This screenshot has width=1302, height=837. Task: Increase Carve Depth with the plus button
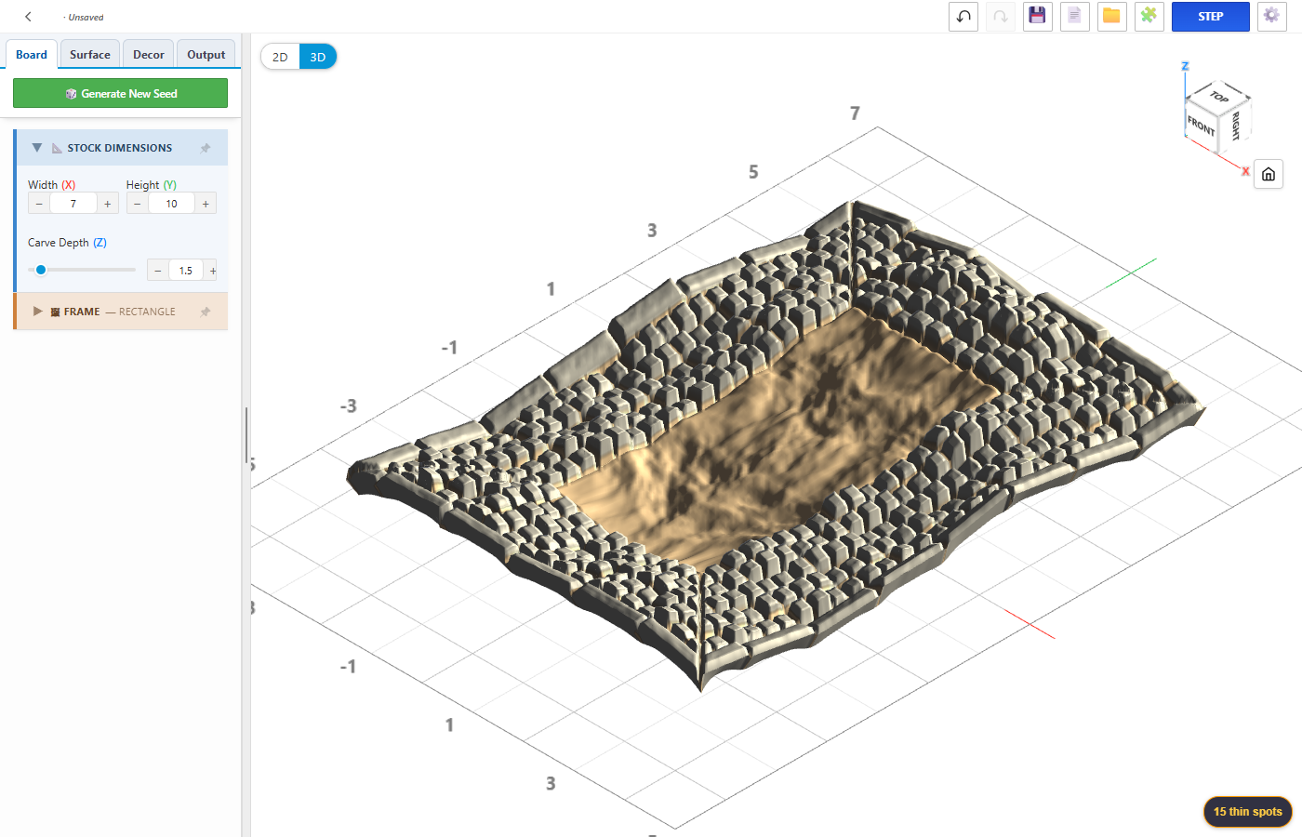click(212, 271)
